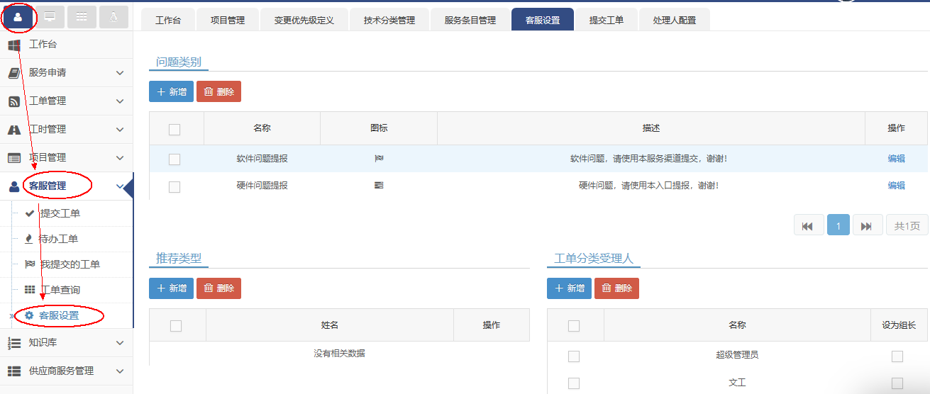Check the 软件问题提报 row checkbox
Screen dimensions: 930x394
pos(175,159)
